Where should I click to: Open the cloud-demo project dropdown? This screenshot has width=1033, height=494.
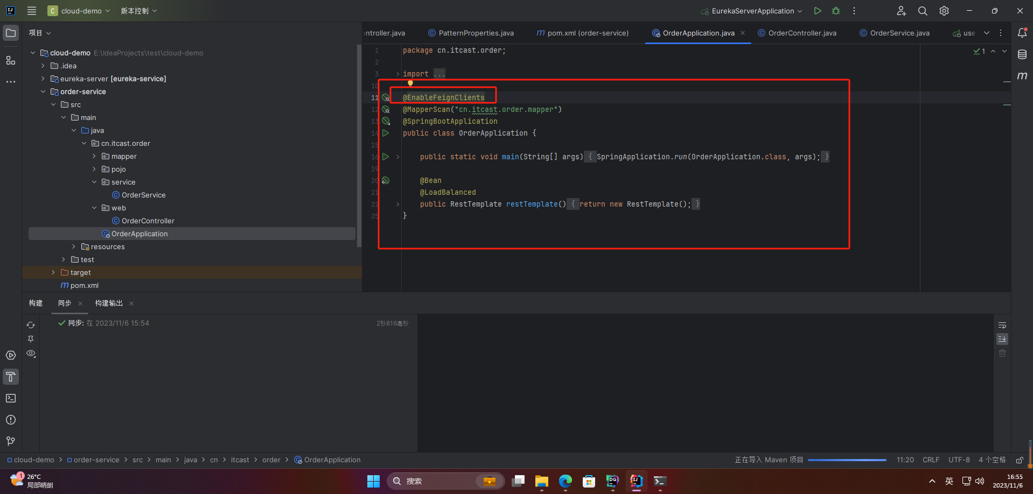pos(79,11)
